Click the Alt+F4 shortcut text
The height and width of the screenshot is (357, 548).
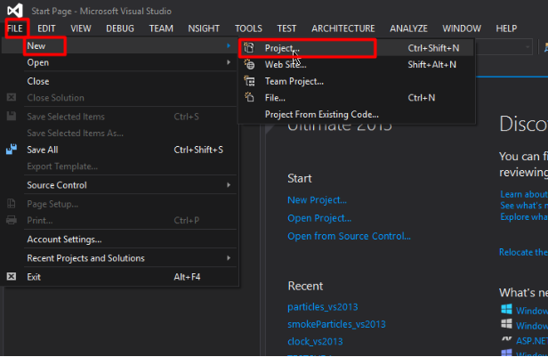[187, 277]
